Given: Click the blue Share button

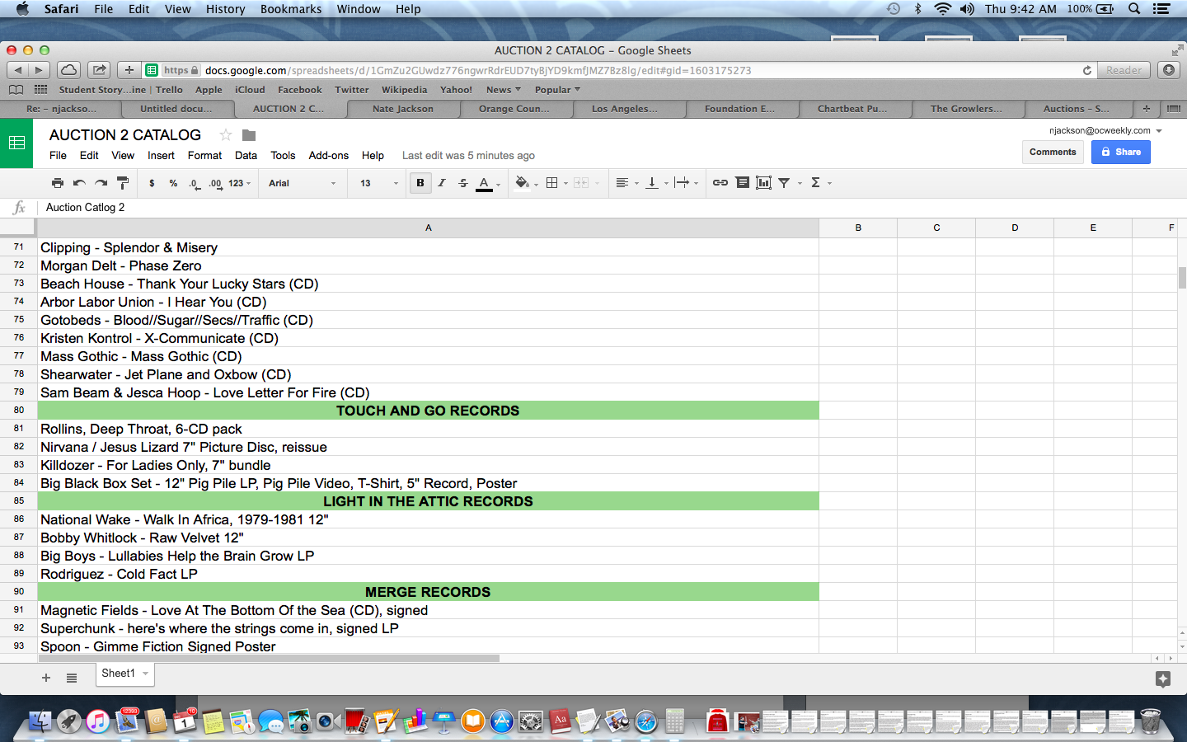Looking at the screenshot, I should click(x=1120, y=152).
